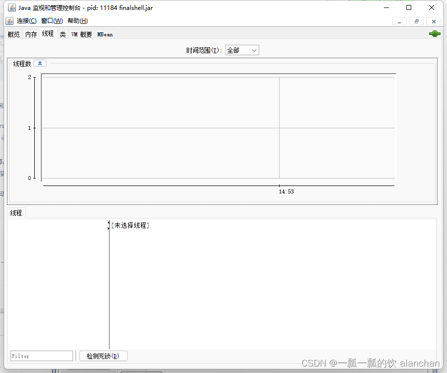Click the inner console frame restore icon
Screen dimensions: 447x373
tap(416, 21)
